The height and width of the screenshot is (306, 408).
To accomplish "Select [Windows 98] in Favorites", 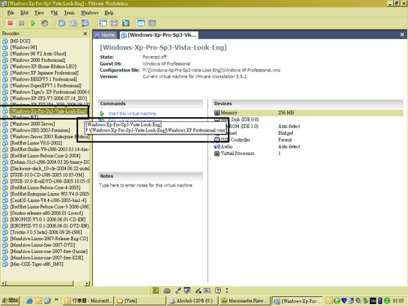I will tap(23, 47).
